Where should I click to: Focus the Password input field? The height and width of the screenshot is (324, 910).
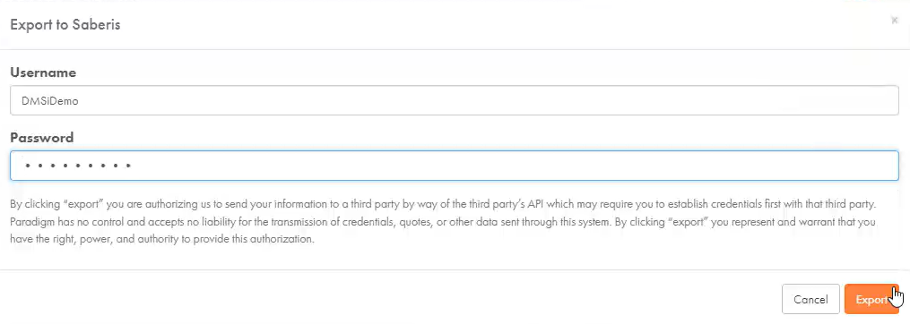click(x=455, y=166)
